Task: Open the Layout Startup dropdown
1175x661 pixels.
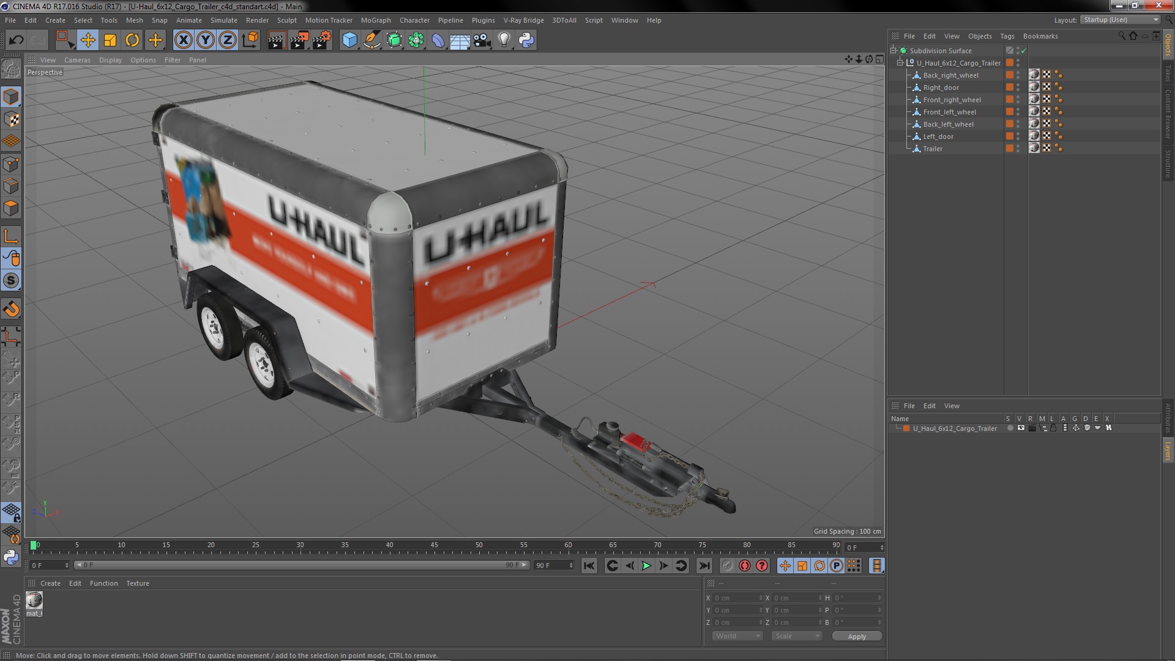Action: pyautogui.click(x=1120, y=20)
